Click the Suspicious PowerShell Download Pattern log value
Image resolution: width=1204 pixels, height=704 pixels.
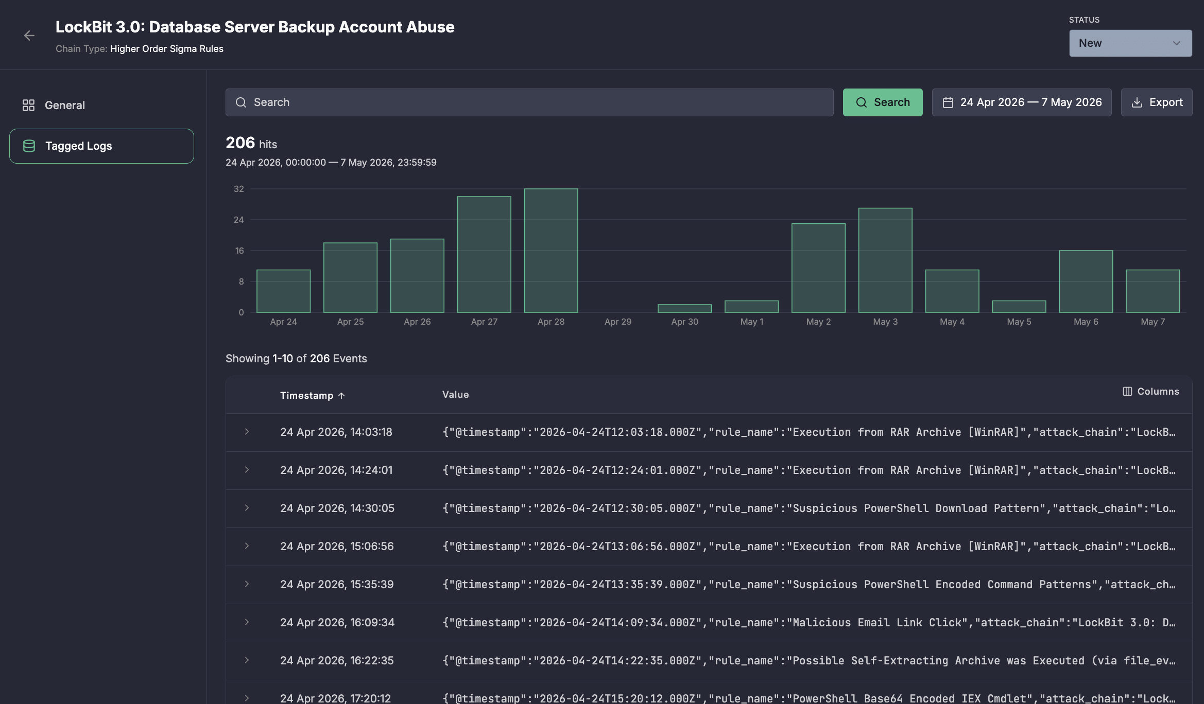click(x=809, y=508)
